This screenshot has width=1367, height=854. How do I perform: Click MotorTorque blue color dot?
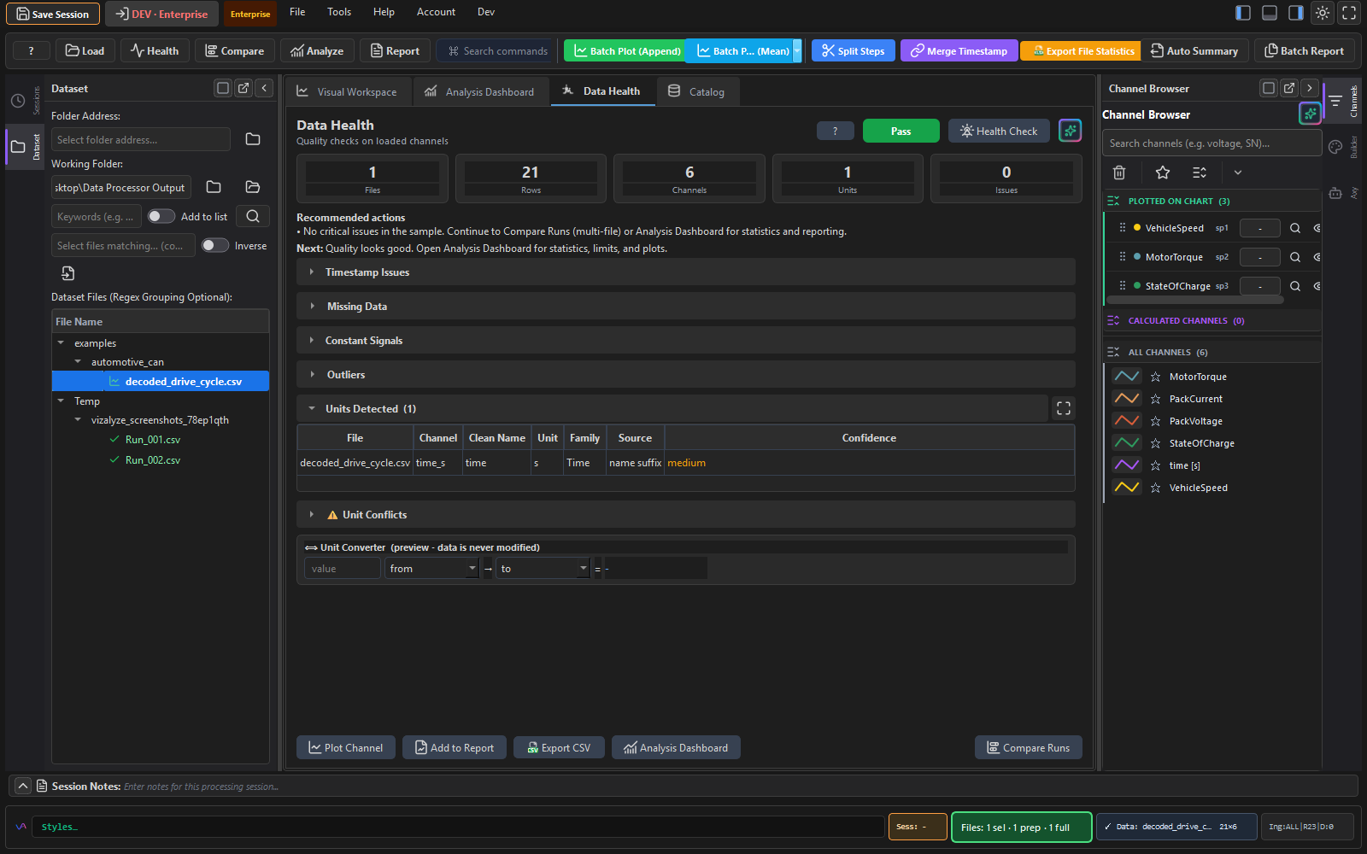1137,257
